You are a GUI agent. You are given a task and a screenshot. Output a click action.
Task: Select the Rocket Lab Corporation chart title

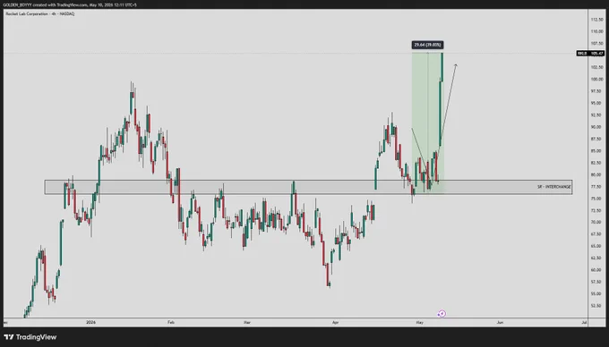click(40, 14)
